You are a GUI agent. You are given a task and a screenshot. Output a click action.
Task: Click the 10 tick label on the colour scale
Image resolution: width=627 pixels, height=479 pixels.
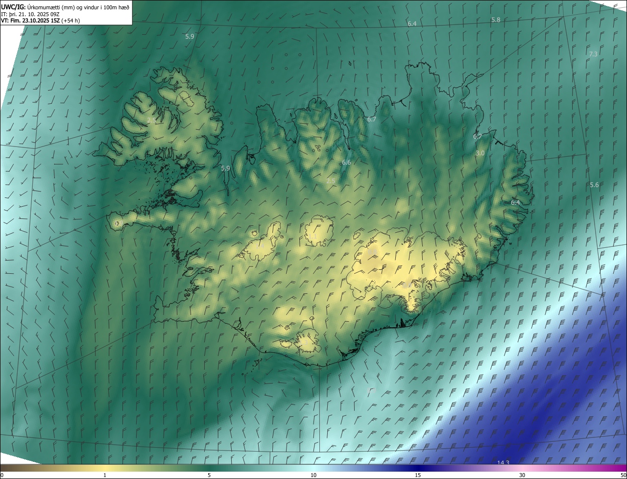pyautogui.click(x=313, y=475)
